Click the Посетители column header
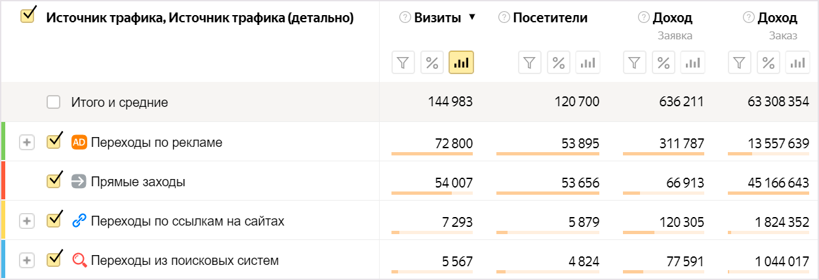 pos(550,18)
